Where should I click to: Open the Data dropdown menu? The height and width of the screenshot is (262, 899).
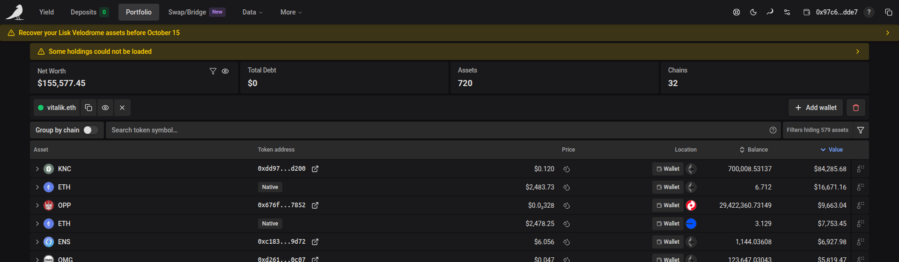click(252, 12)
